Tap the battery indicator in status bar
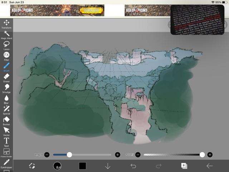This screenshot has width=229, height=172. point(225,2)
